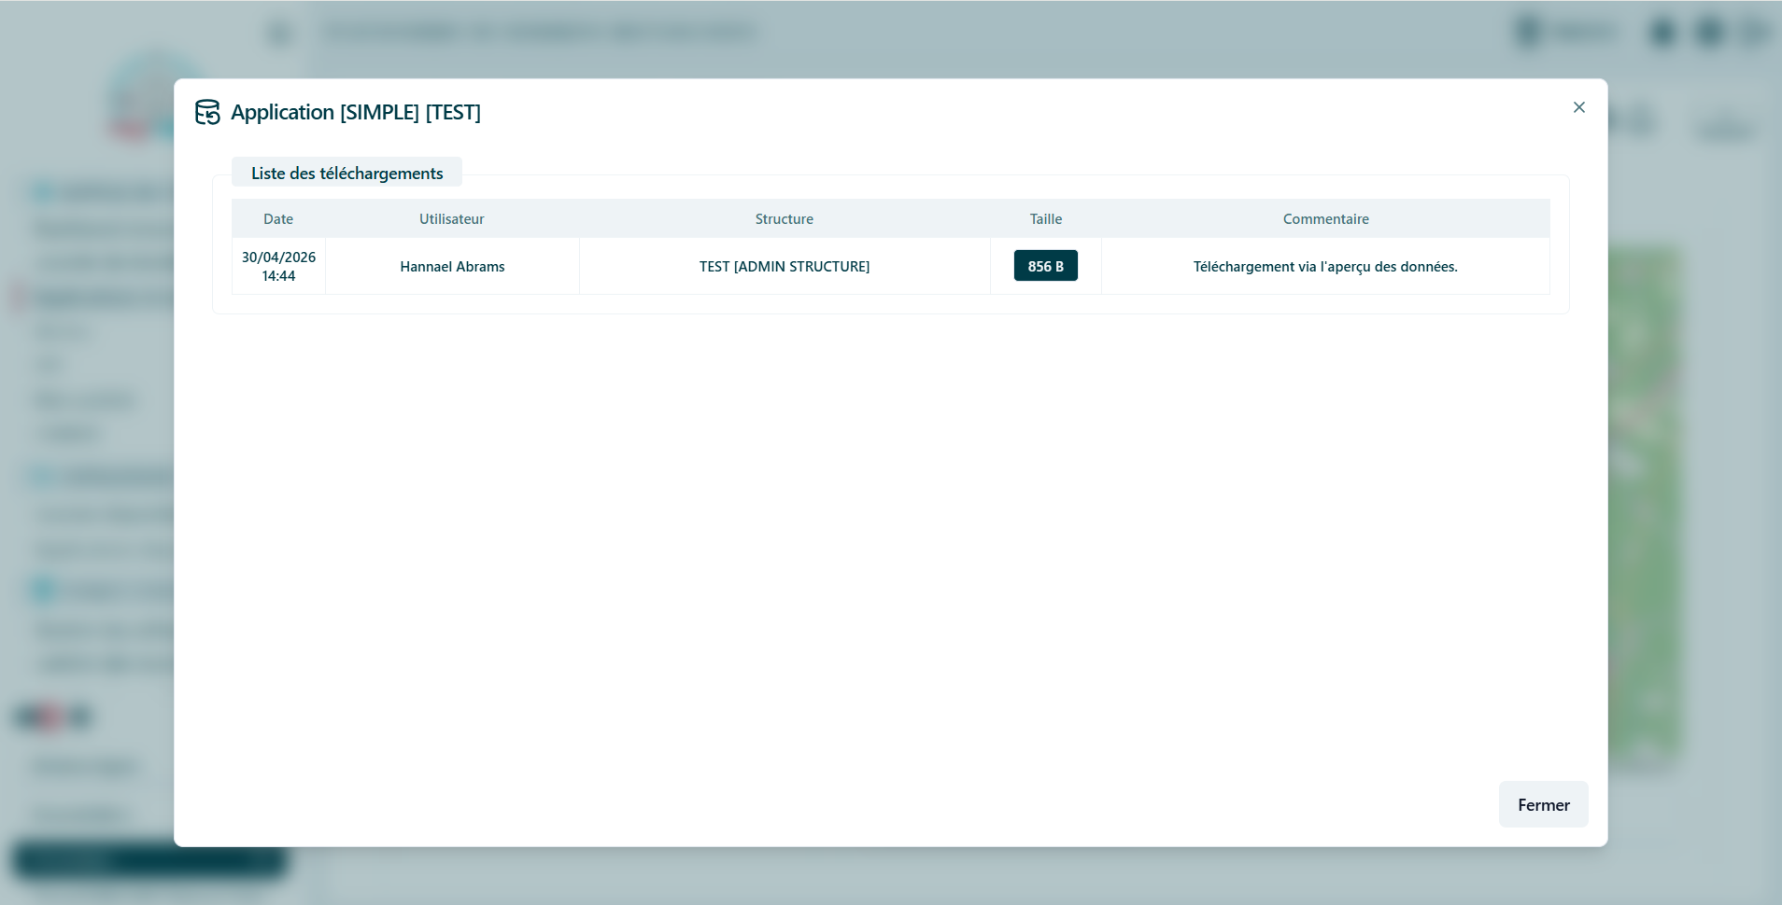
Task: Click the 856 B size badge
Action: (x=1045, y=266)
